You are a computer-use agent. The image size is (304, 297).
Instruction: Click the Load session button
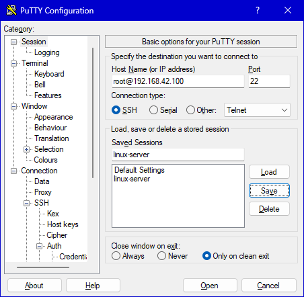269,172
